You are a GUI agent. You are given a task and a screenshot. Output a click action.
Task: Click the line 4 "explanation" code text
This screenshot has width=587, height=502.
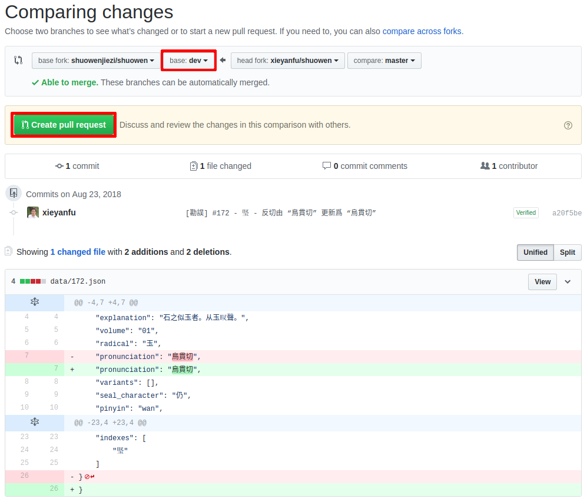coord(172,318)
